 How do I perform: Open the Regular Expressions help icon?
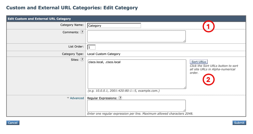pos(120,98)
